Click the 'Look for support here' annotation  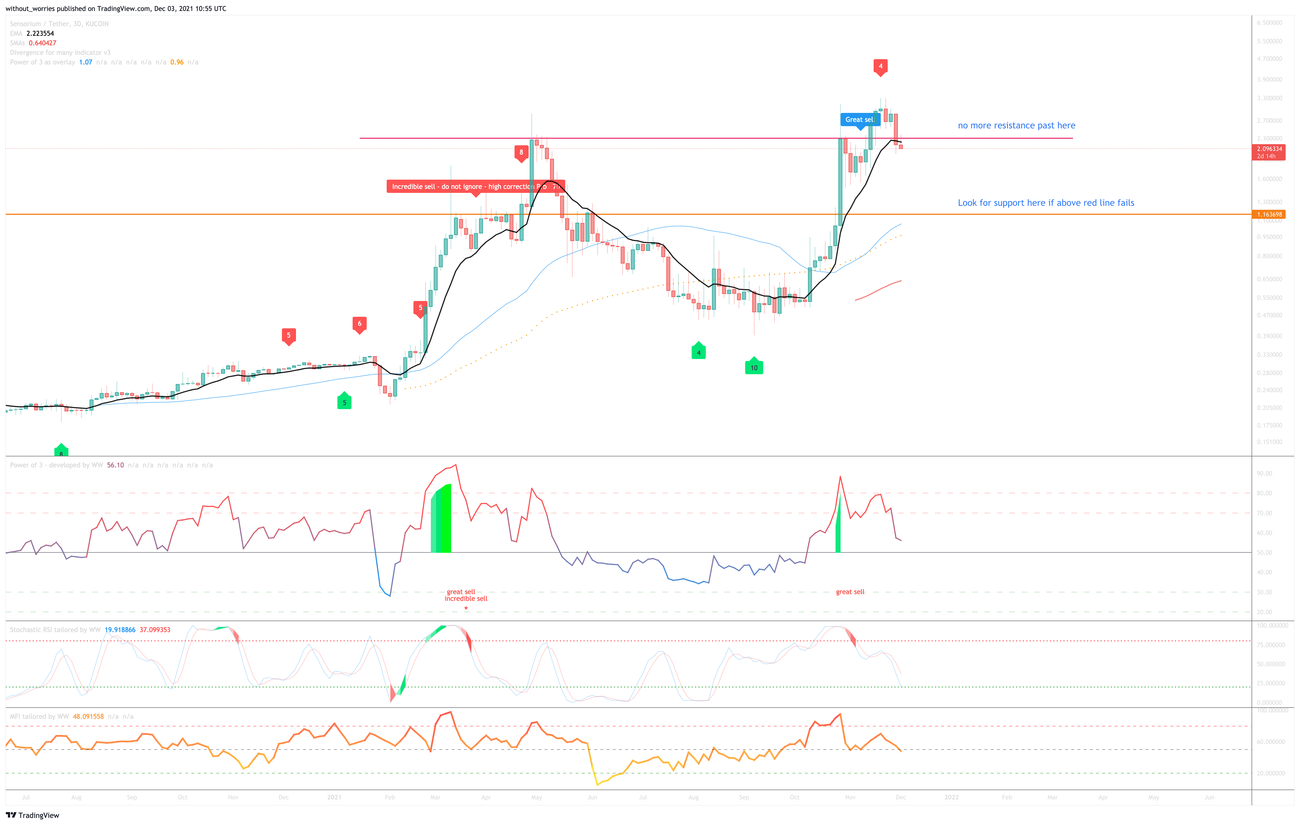click(1046, 203)
